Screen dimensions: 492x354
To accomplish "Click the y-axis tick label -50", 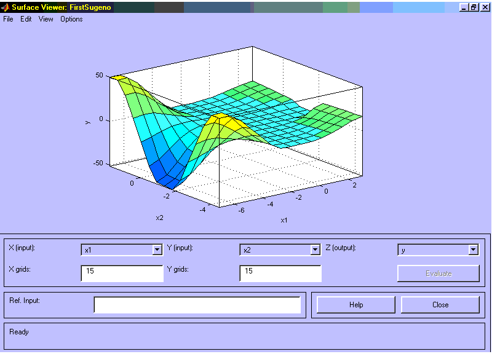I will [98, 163].
